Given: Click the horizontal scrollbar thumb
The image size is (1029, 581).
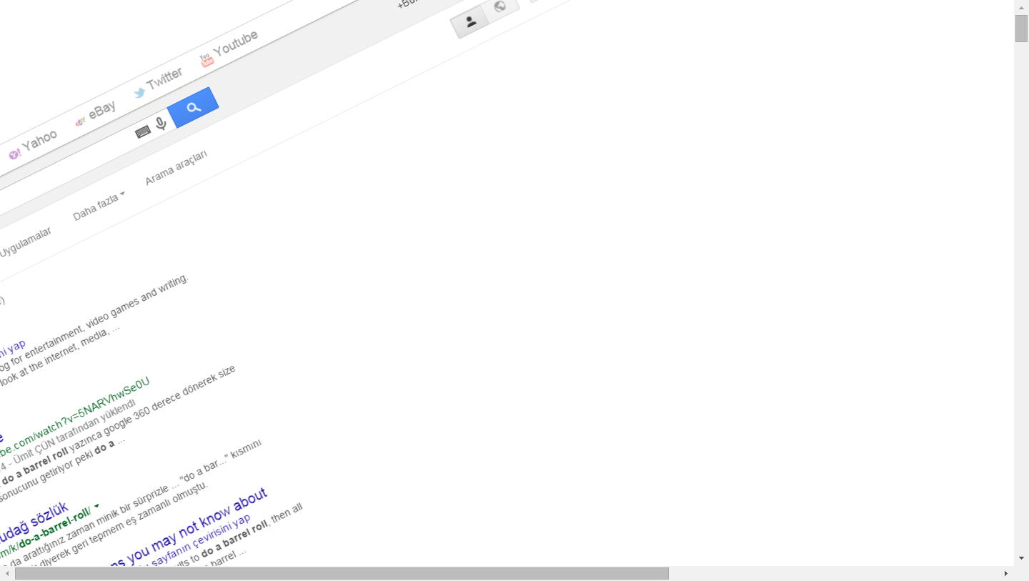Looking at the screenshot, I should pos(342,573).
